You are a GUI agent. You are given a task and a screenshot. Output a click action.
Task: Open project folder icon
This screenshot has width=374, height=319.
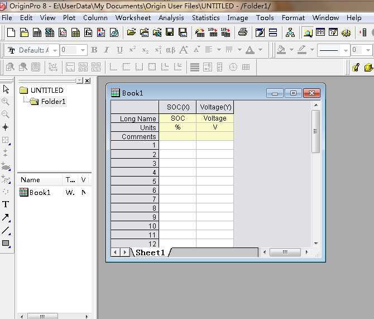coord(131,32)
